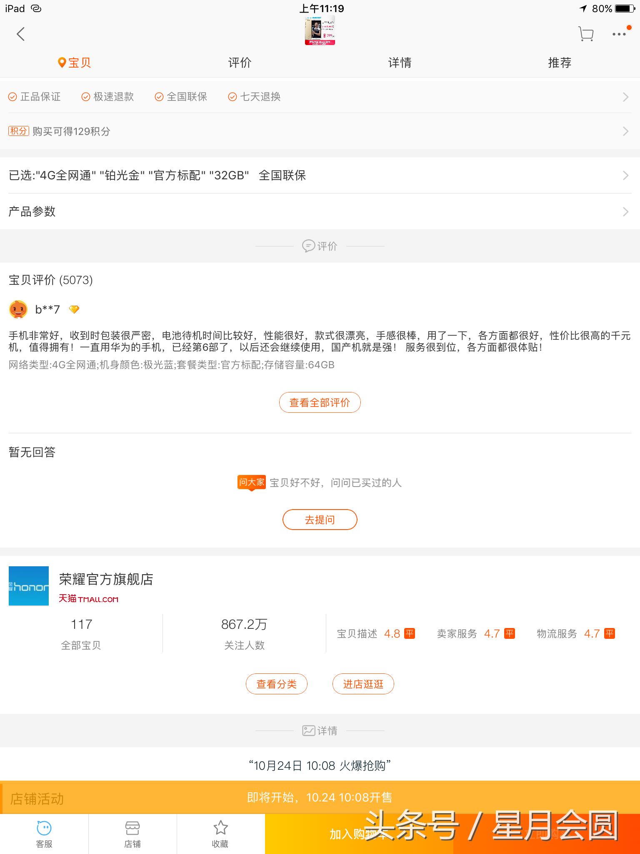
Task: Click 查看全部评价 button
Action: 320,402
